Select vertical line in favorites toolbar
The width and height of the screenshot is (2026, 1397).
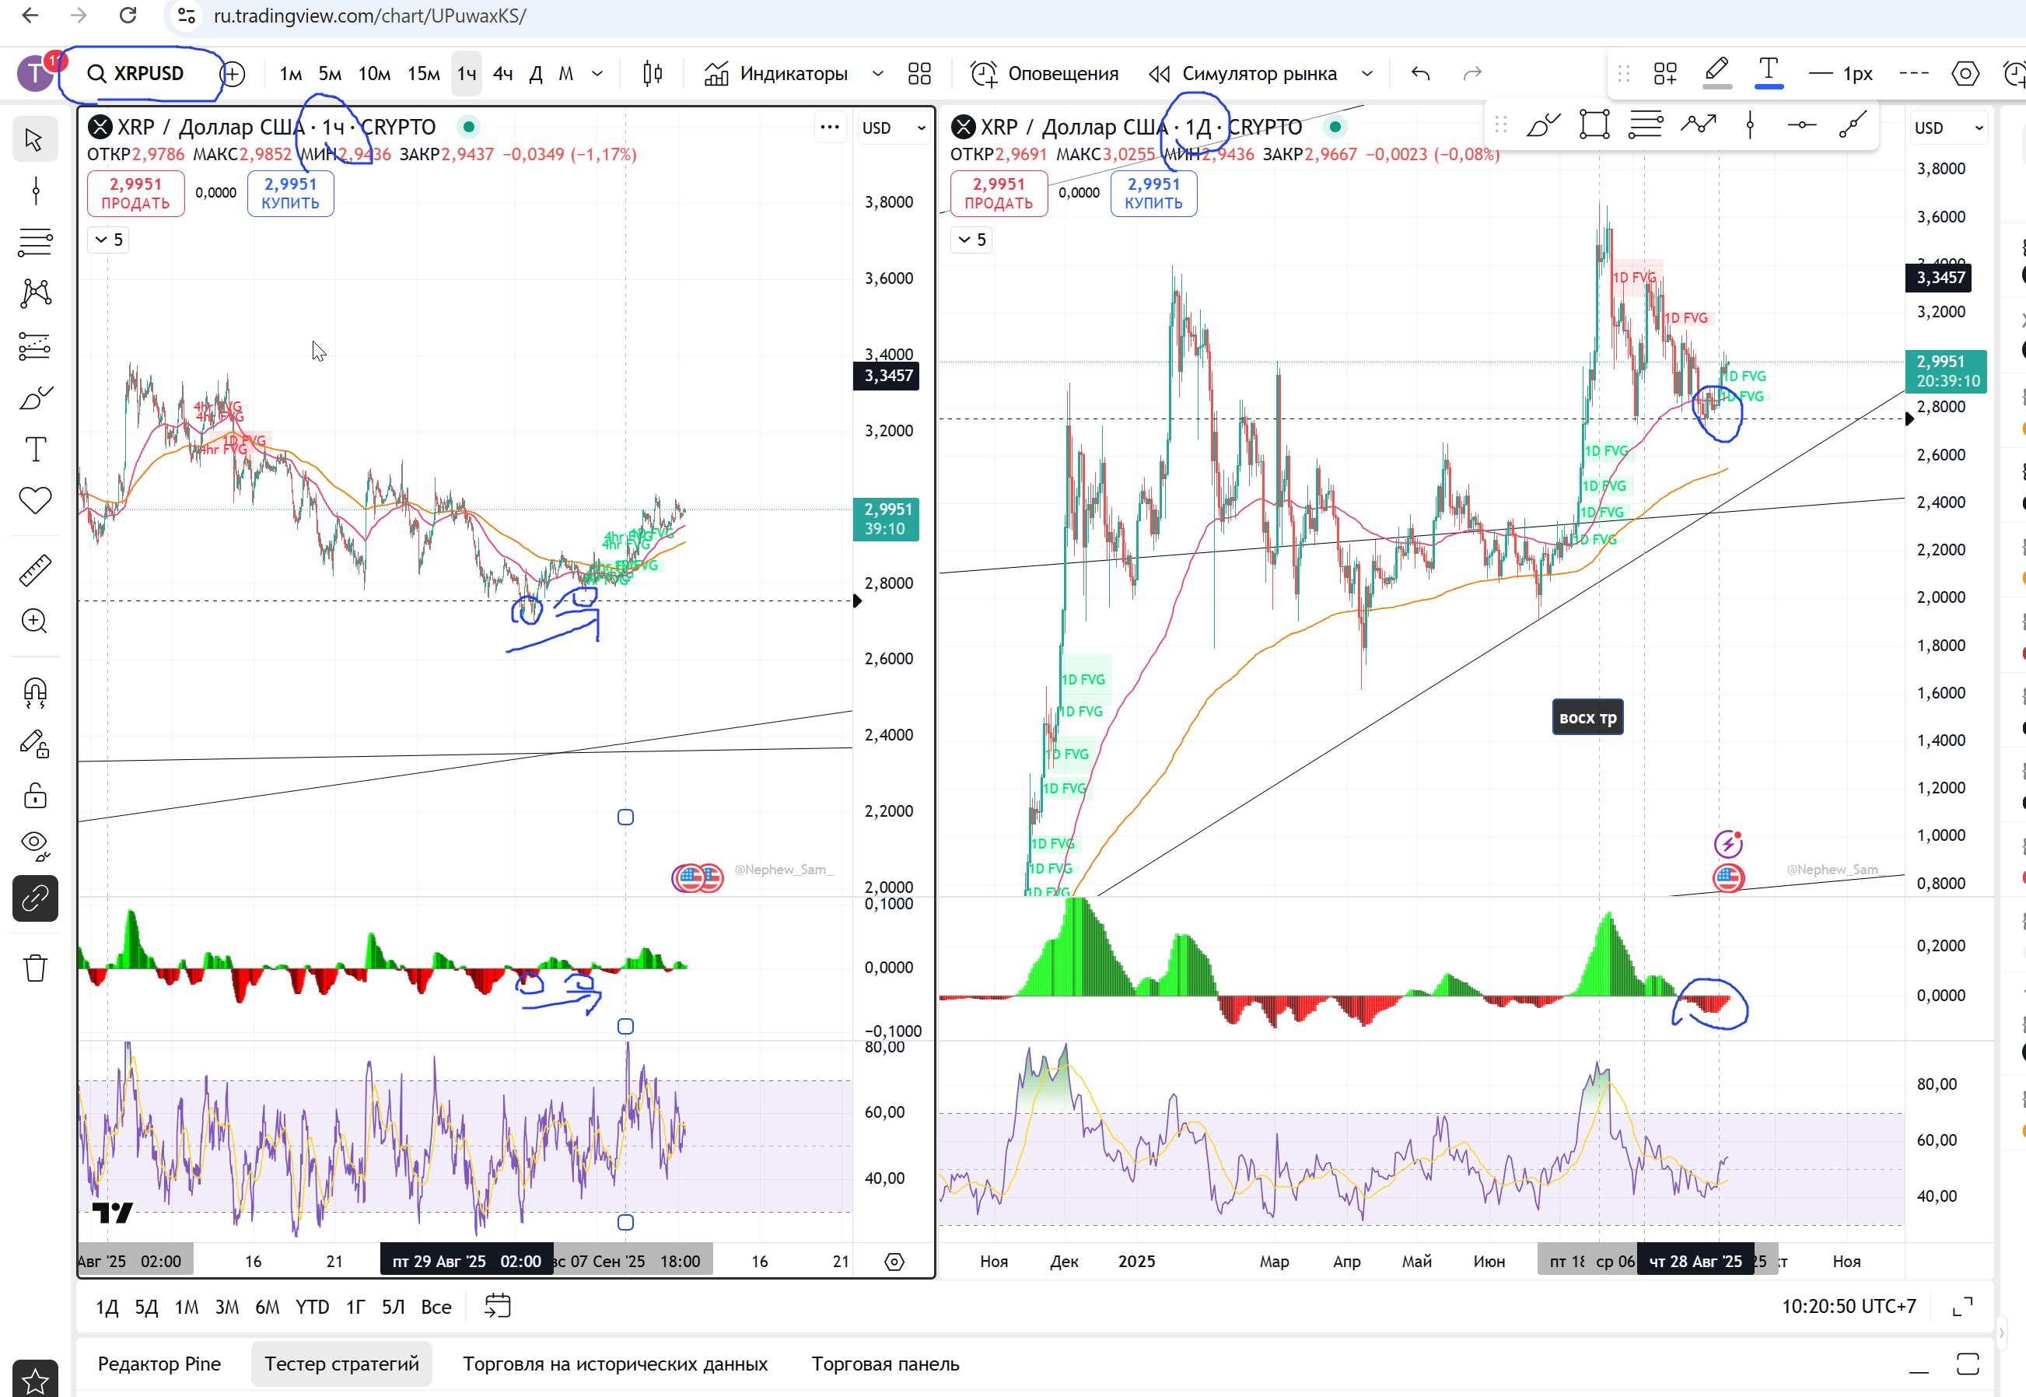(x=1751, y=125)
